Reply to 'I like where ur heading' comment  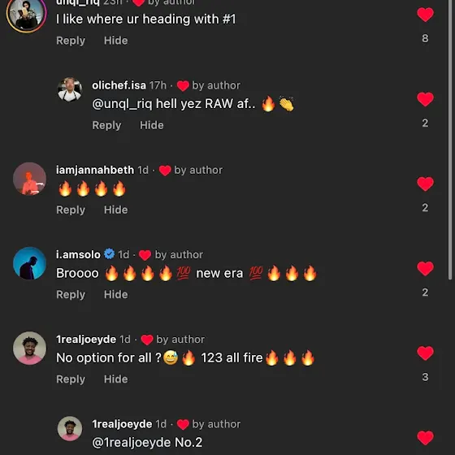tap(71, 41)
